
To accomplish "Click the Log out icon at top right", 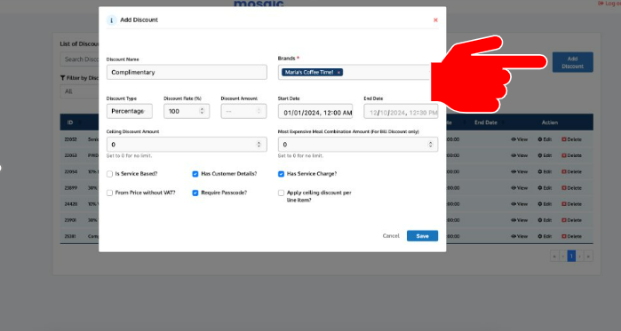I will click(x=601, y=4).
